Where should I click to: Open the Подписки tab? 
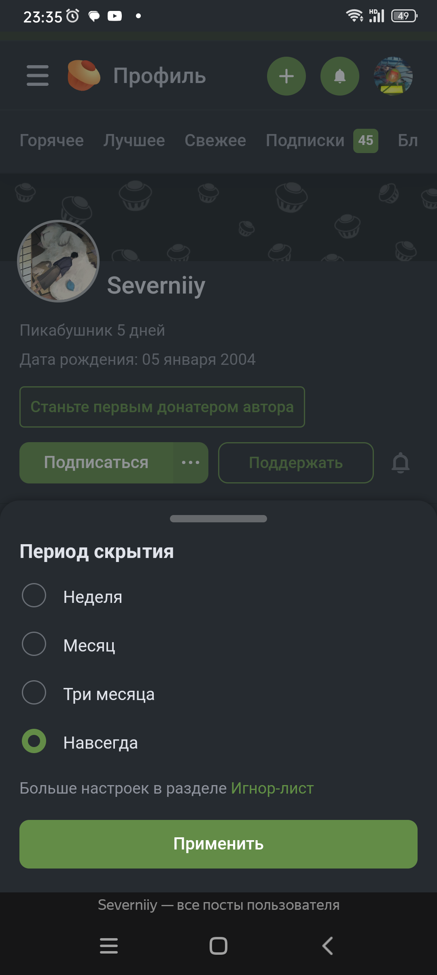click(305, 141)
